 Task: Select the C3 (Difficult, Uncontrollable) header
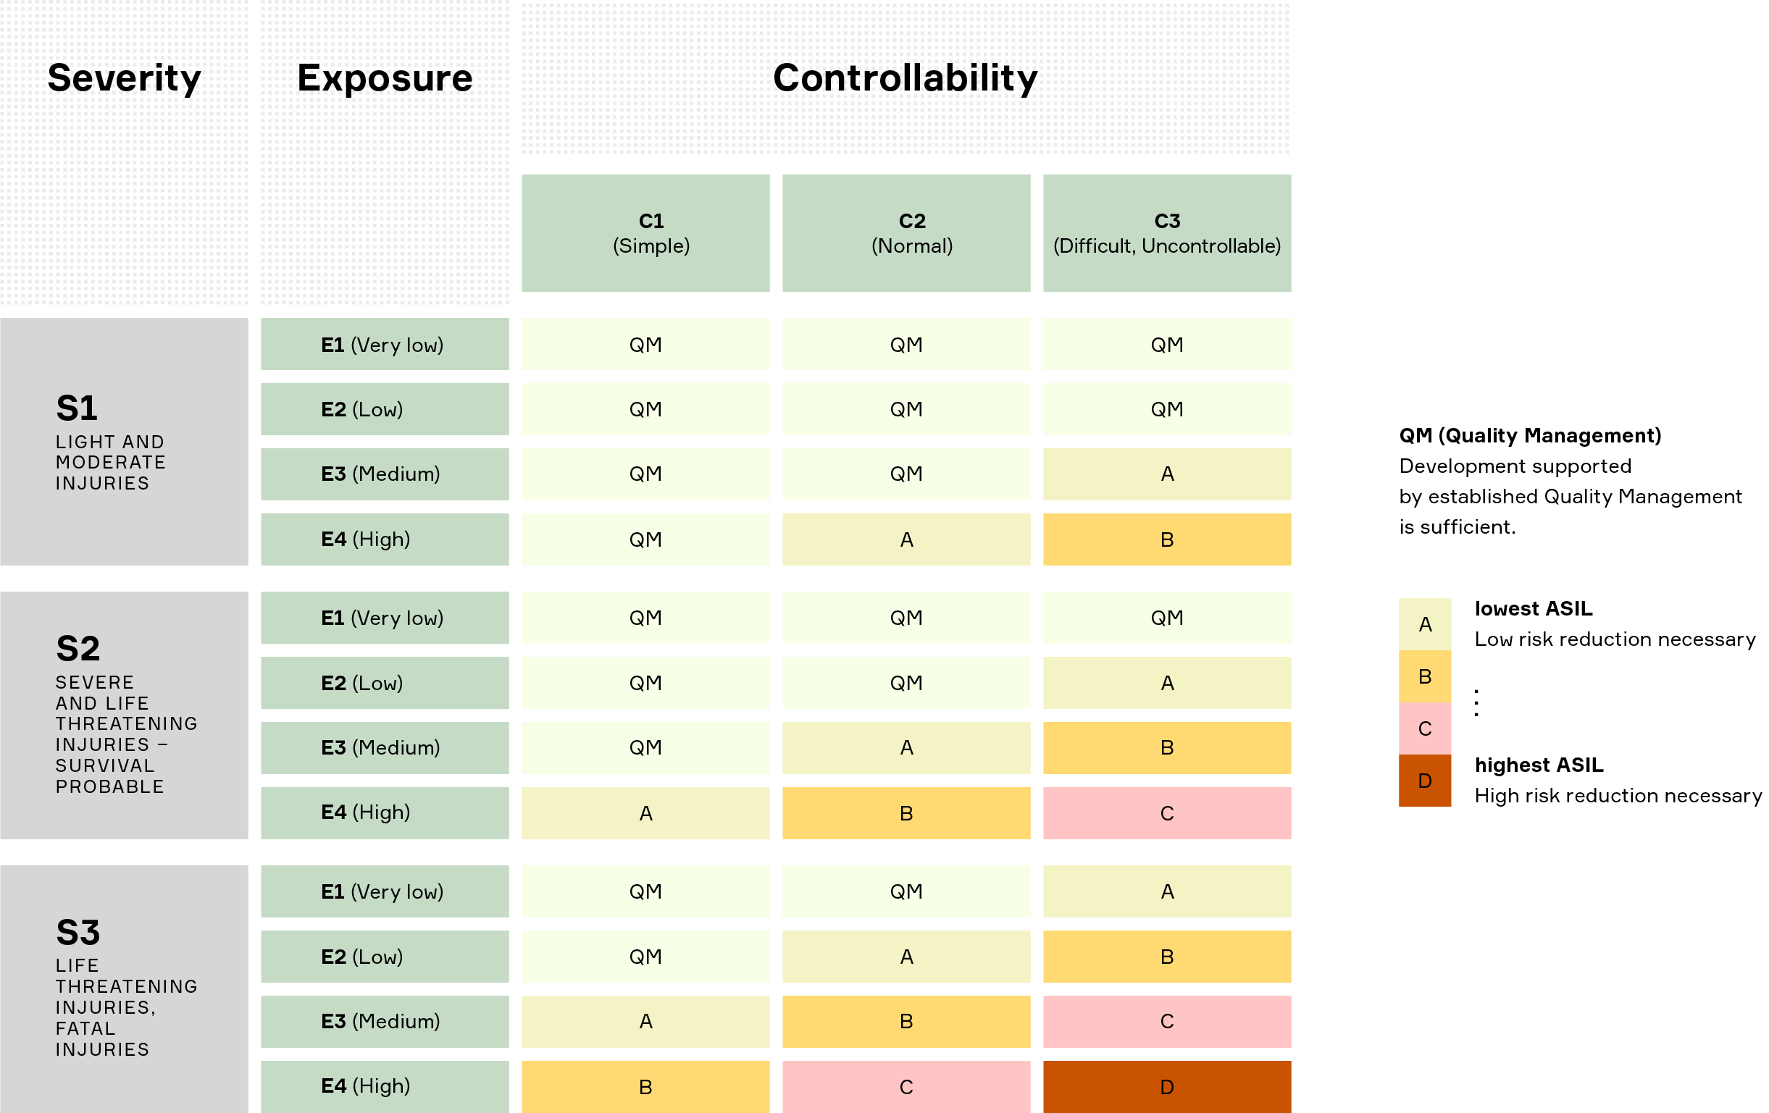[1166, 232]
